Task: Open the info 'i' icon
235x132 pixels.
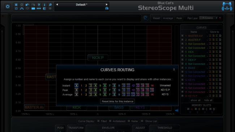Action: [x=44, y=5]
